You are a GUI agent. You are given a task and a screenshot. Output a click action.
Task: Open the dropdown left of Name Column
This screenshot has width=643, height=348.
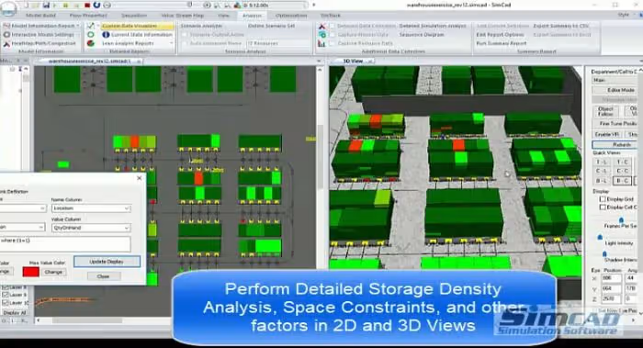(23, 208)
